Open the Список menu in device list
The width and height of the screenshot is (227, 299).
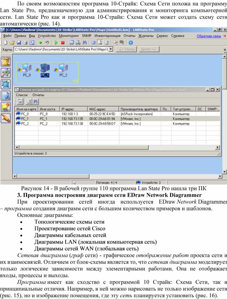22,95
